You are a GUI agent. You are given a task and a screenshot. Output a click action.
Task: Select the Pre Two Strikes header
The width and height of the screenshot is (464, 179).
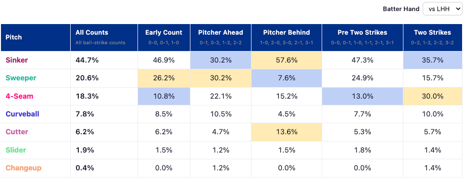click(x=362, y=38)
